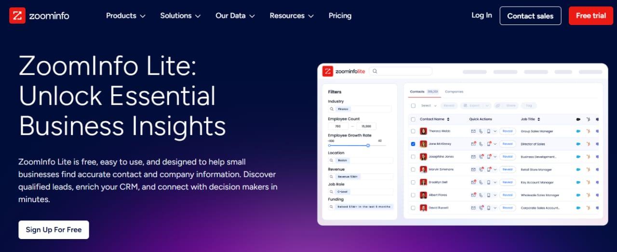617x252 pixels.
Task: Switch to the Companies tab
Action: click(454, 91)
